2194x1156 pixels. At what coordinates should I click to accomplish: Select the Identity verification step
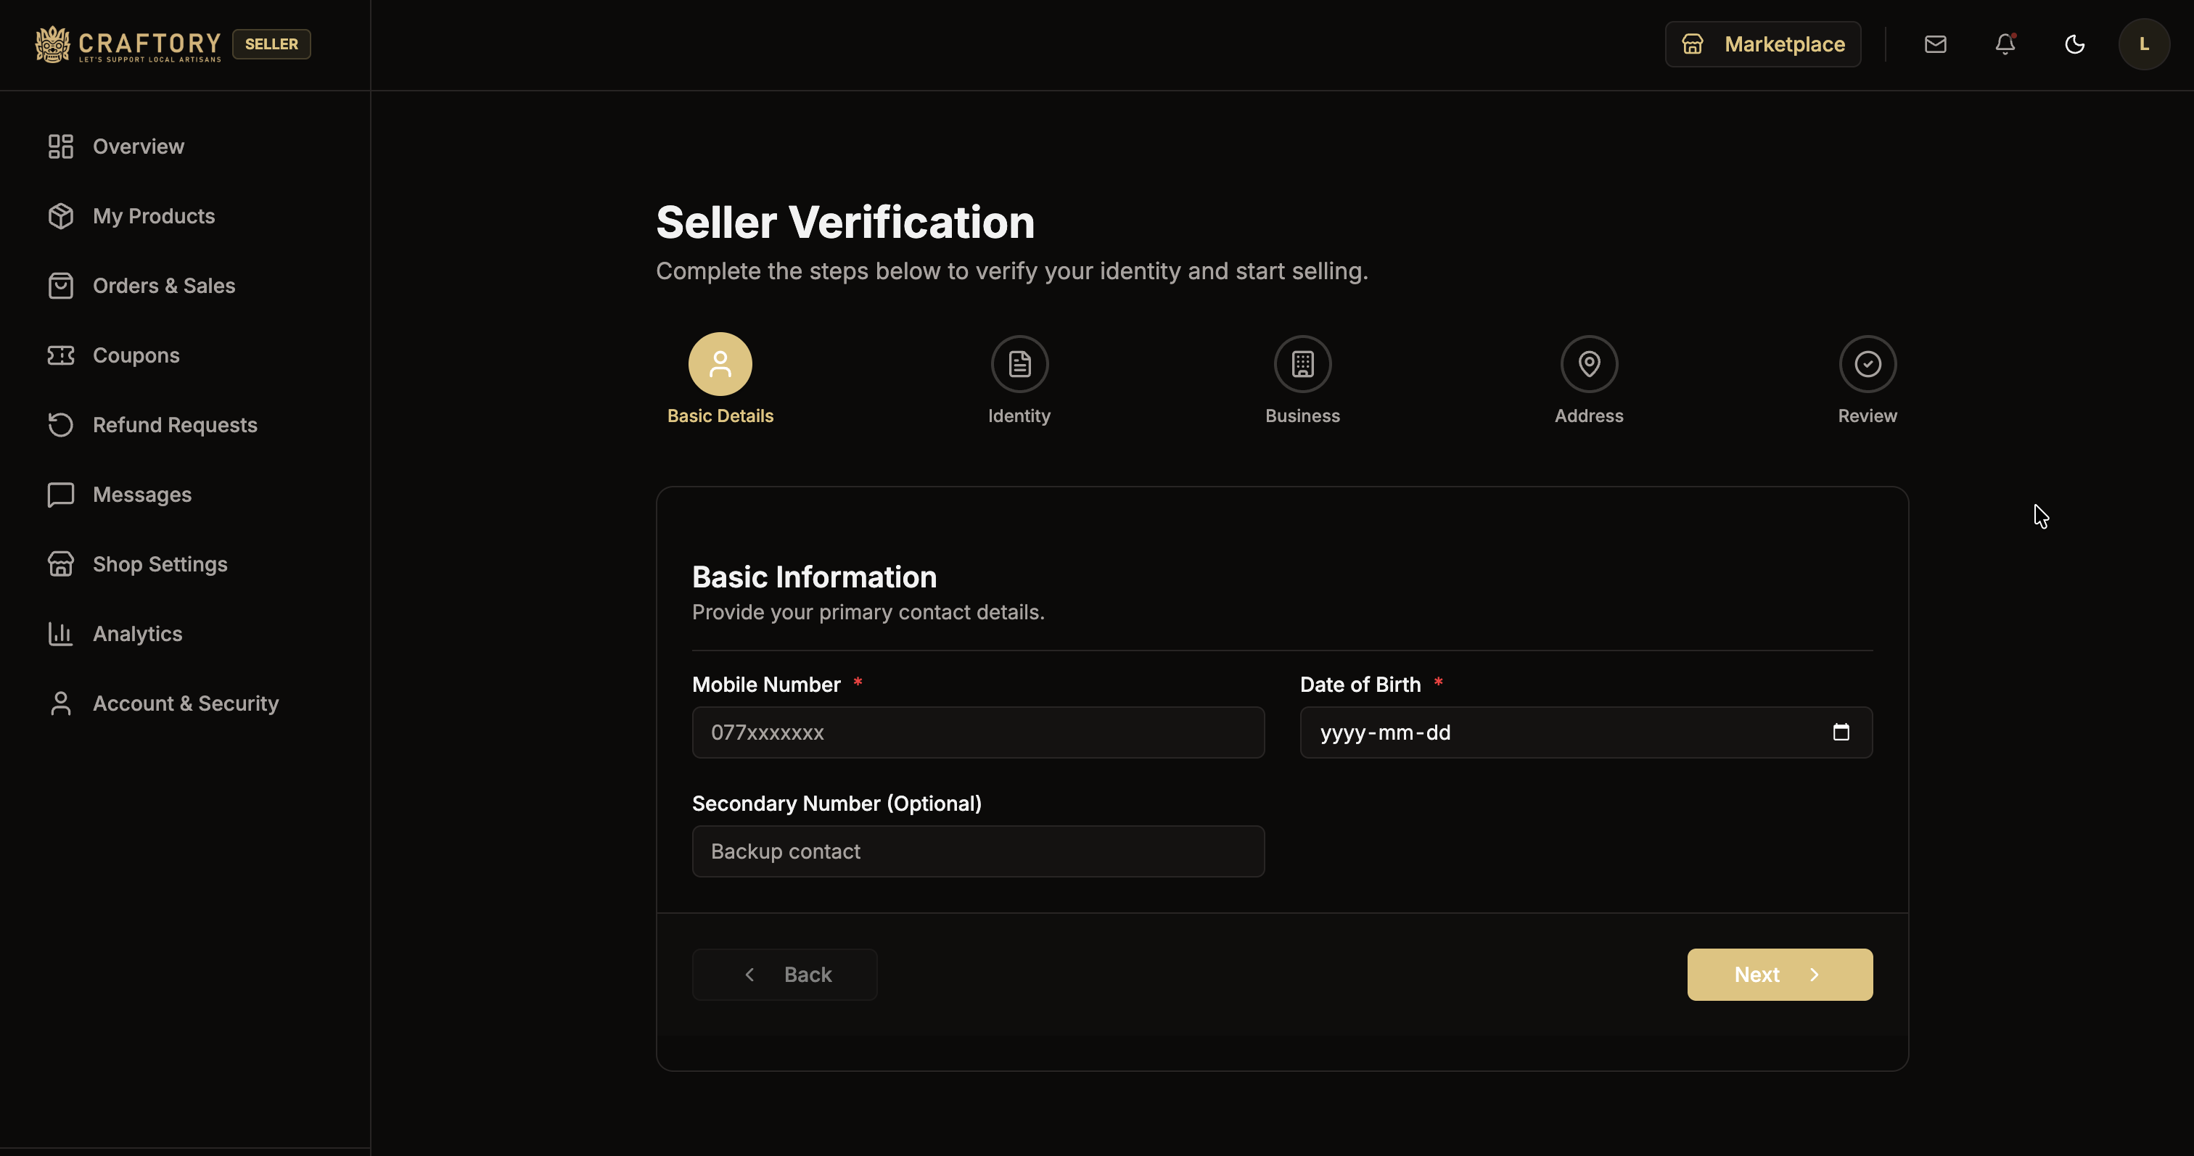1019,363
